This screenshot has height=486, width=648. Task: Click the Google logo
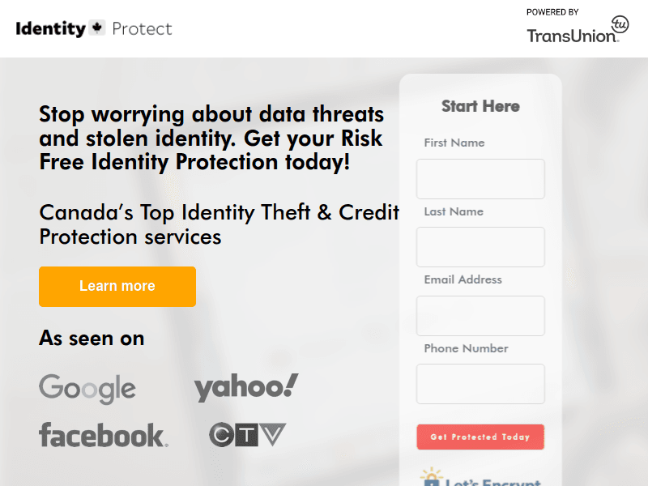pos(87,389)
